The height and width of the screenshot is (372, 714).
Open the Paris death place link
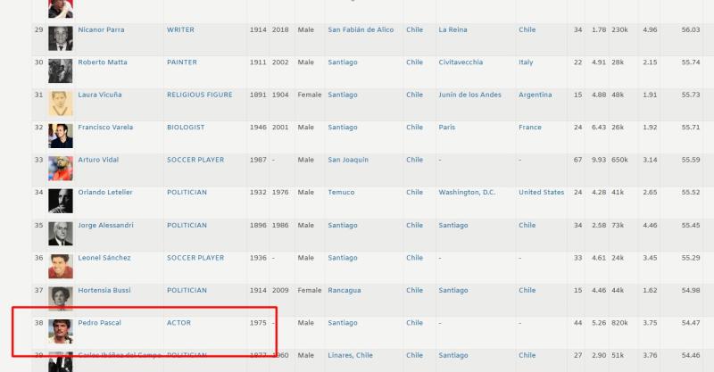pos(447,128)
